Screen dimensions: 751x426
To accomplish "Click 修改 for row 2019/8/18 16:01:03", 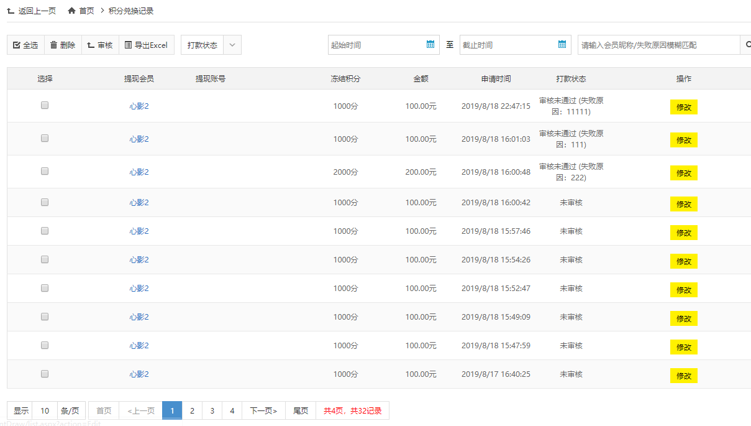I will coord(684,140).
